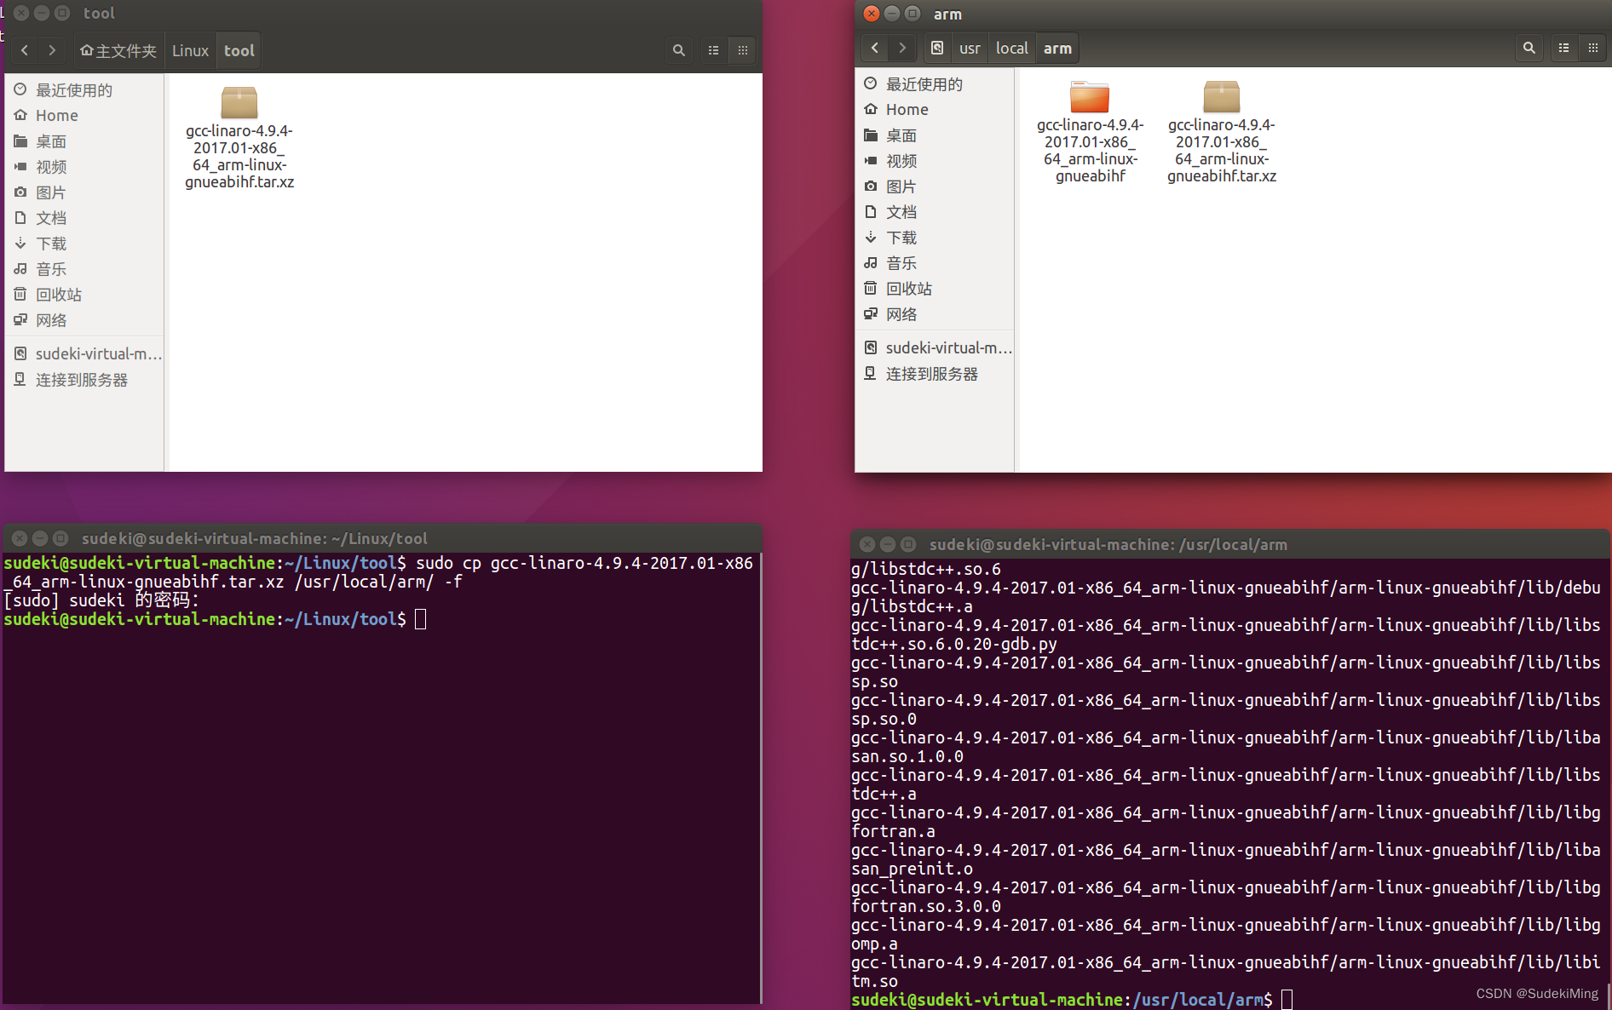This screenshot has height=1010, width=1612.
Task: Open 最近使用的 in tool window sidebar
Action: 83,89
